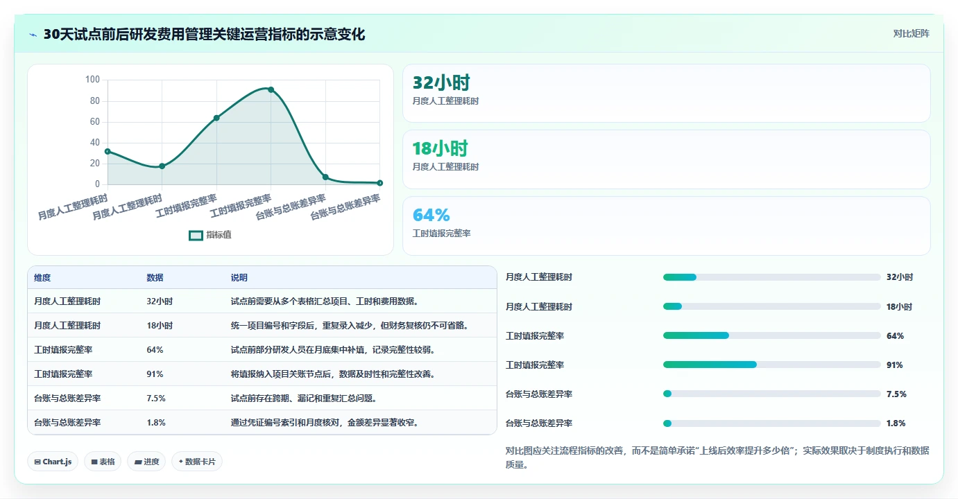Select the 表格 tag chip
Image resolution: width=958 pixels, height=499 pixels.
pos(103,462)
